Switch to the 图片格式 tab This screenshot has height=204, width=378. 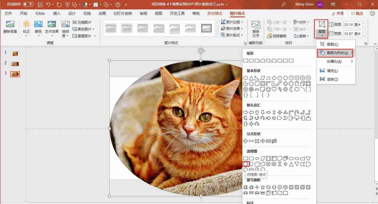(237, 13)
